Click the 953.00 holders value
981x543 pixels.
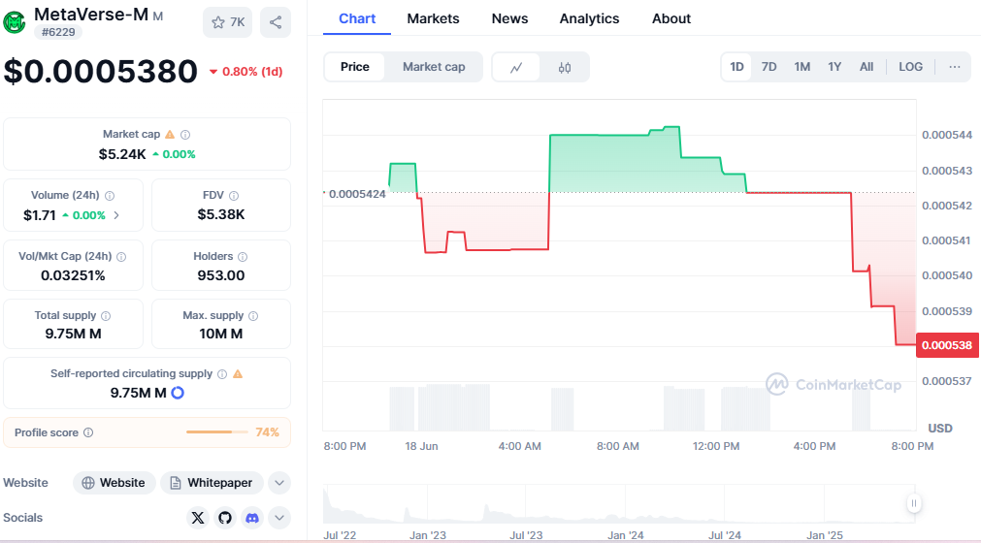click(x=221, y=275)
